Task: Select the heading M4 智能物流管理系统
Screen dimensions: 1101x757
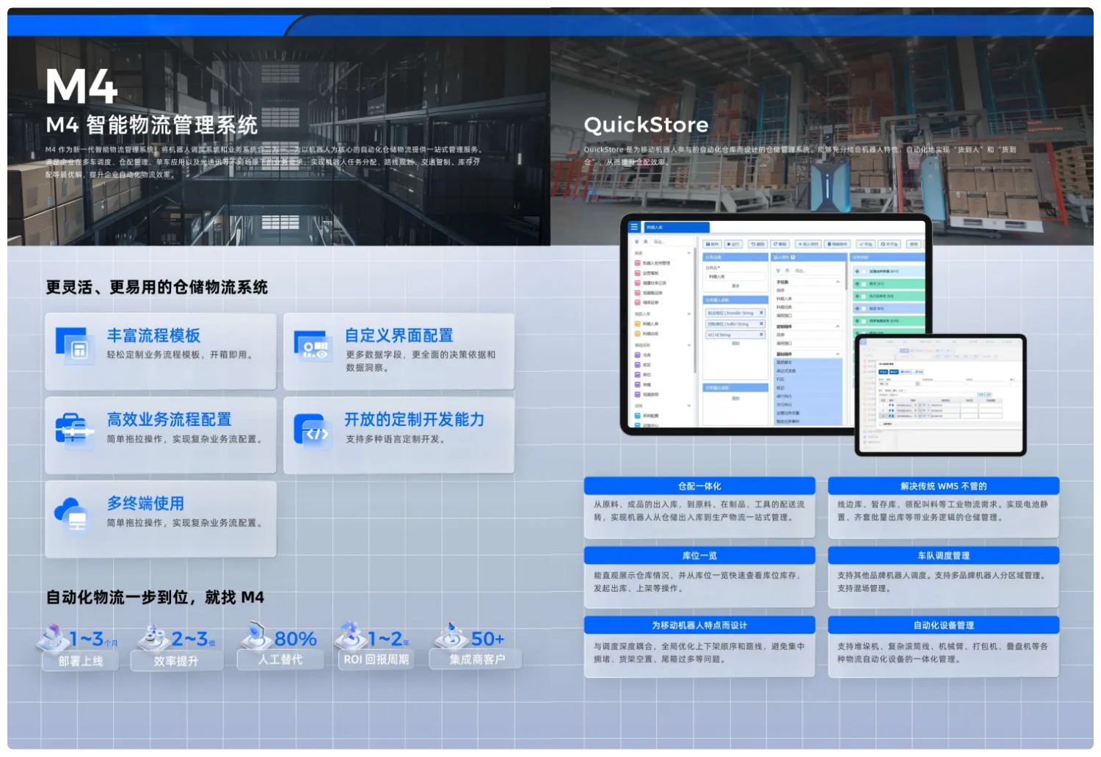Action: 152,125
